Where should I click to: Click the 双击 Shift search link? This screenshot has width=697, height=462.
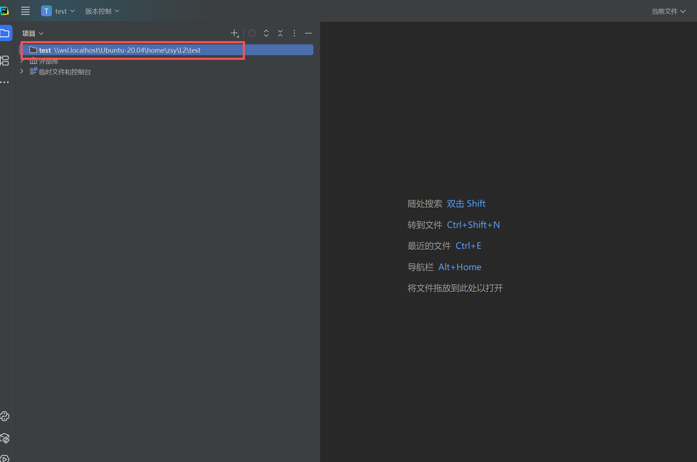click(x=466, y=203)
